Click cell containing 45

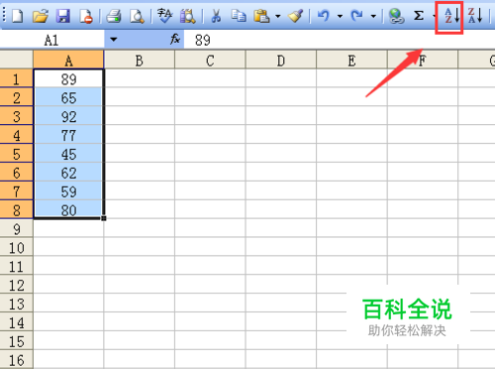pyautogui.click(x=68, y=154)
